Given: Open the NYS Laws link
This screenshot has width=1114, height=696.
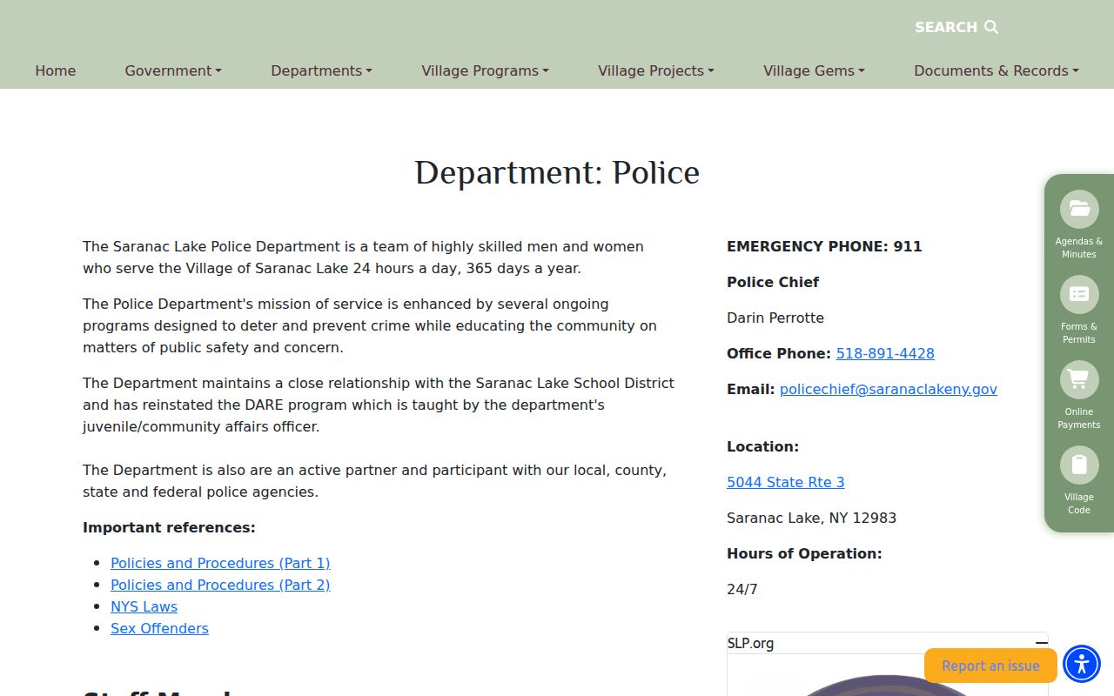Looking at the screenshot, I should point(144,606).
